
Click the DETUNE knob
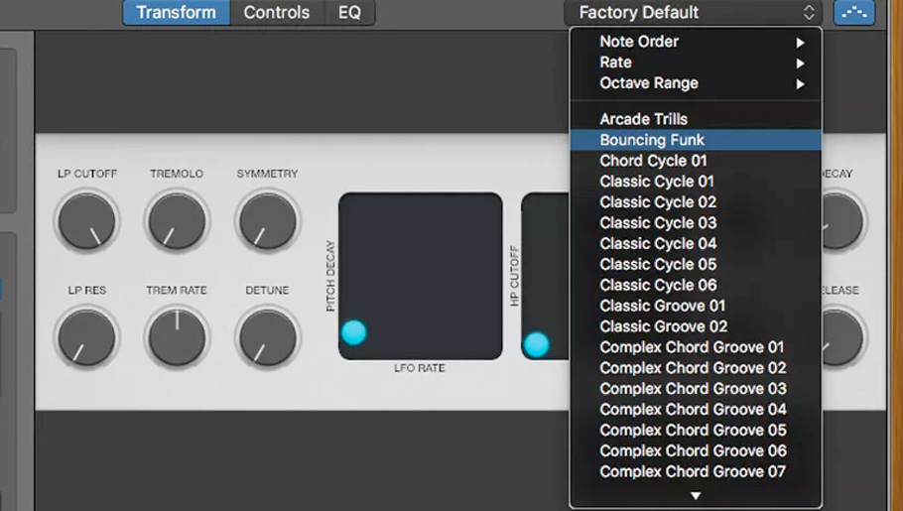268,337
